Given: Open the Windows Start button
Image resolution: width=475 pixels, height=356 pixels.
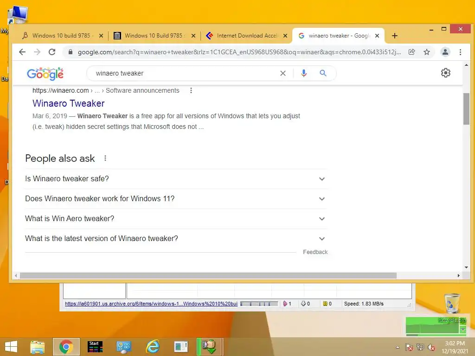Looking at the screenshot, I should [x=11, y=347].
